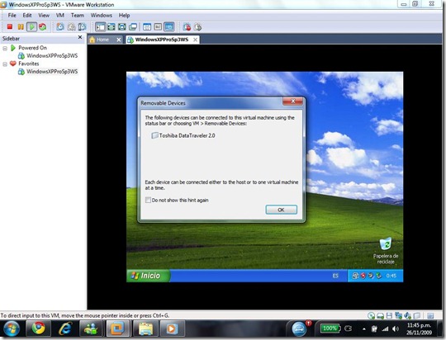Open the Snapshot Manager toolbar icon
The width and height of the screenshot is (446, 340).
(83, 26)
